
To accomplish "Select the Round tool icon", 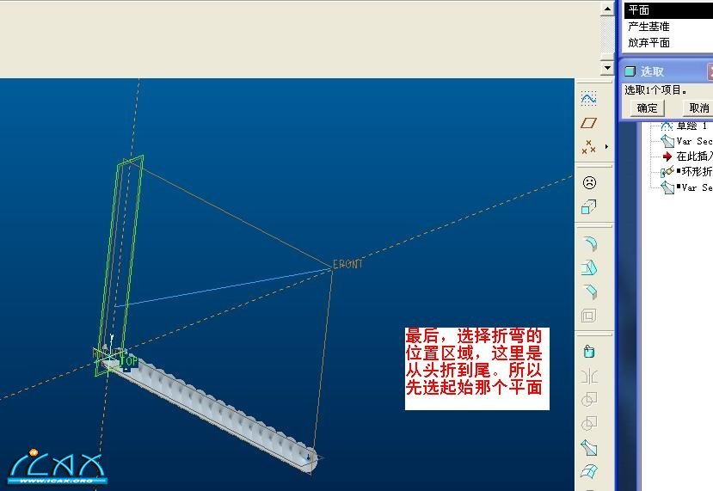I will pyautogui.click(x=590, y=243).
